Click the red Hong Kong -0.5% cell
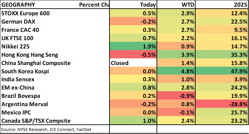Viewport: 249px width, 134px height. [133, 55]
